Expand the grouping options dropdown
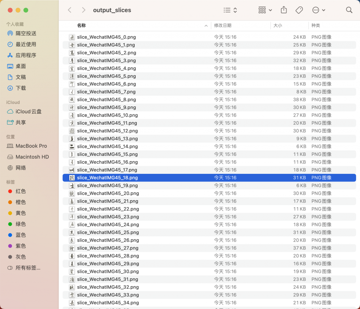360x309 pixels. [x=265, y=10]
